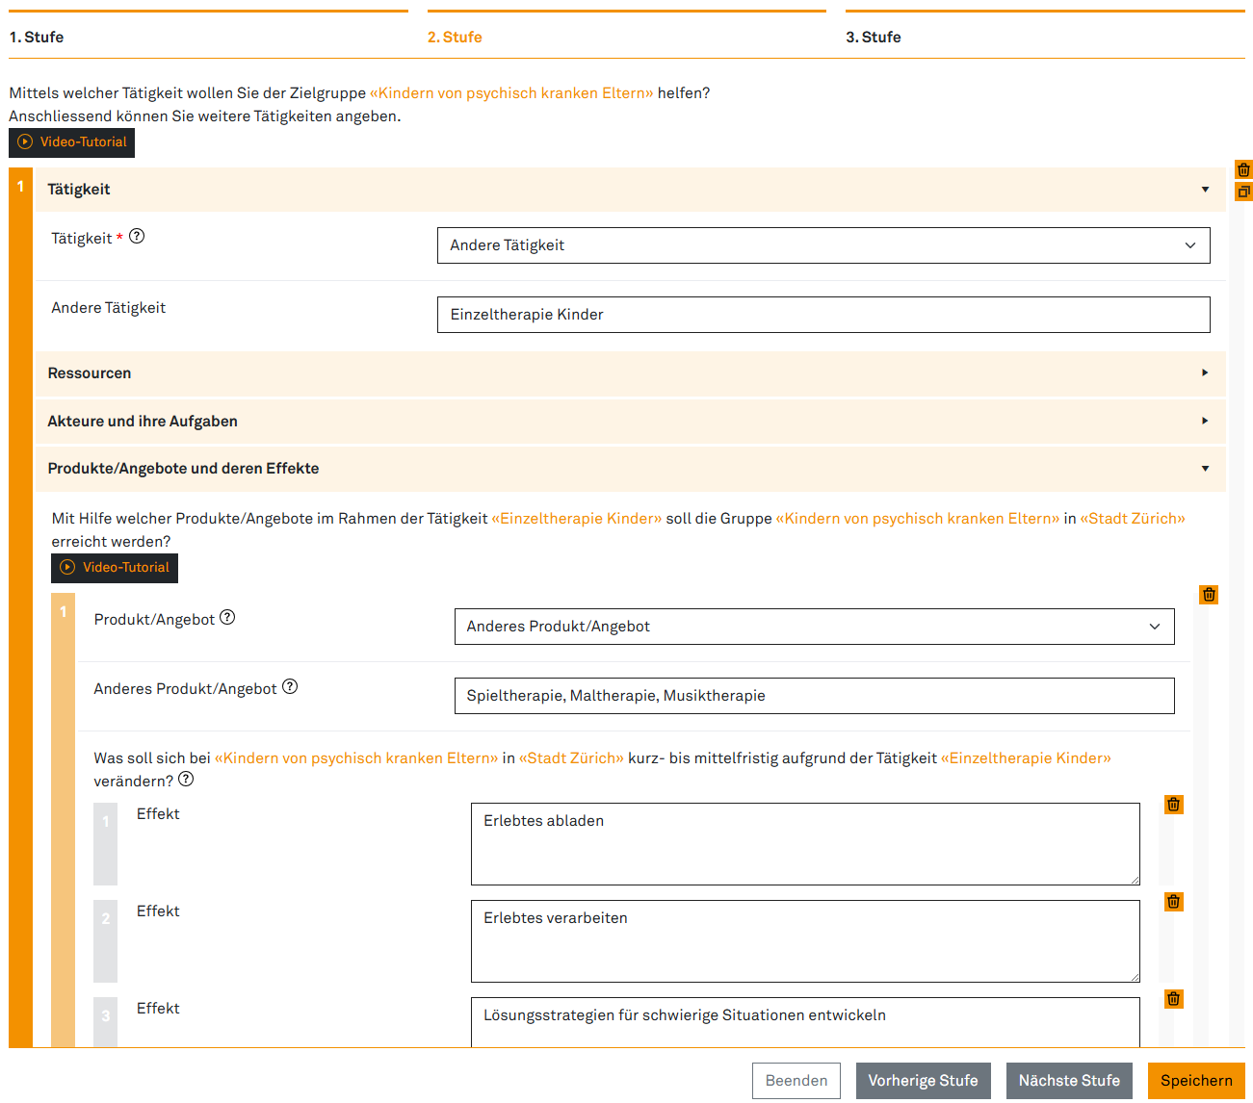The height and width of the screenshot is (1103, 1253).
Task: Click help icon beside Anderes Produkt/Angebot
Action: (x=290, y=687)
